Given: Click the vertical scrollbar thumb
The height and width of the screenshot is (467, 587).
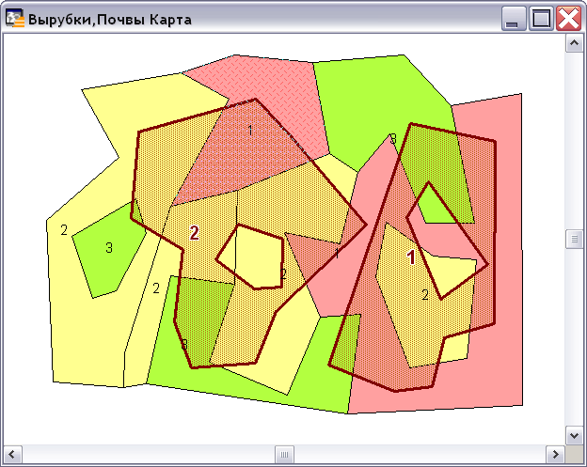Looking at the screenshot, I should tap(574, 239).
